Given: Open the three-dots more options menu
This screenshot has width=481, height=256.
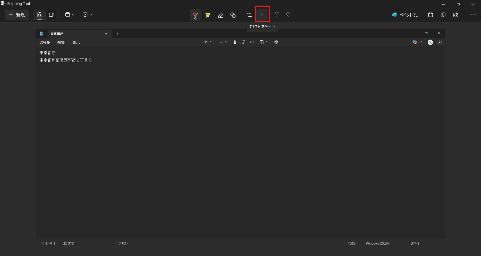Looking at the screenshot, I should (x=473, y=15).
